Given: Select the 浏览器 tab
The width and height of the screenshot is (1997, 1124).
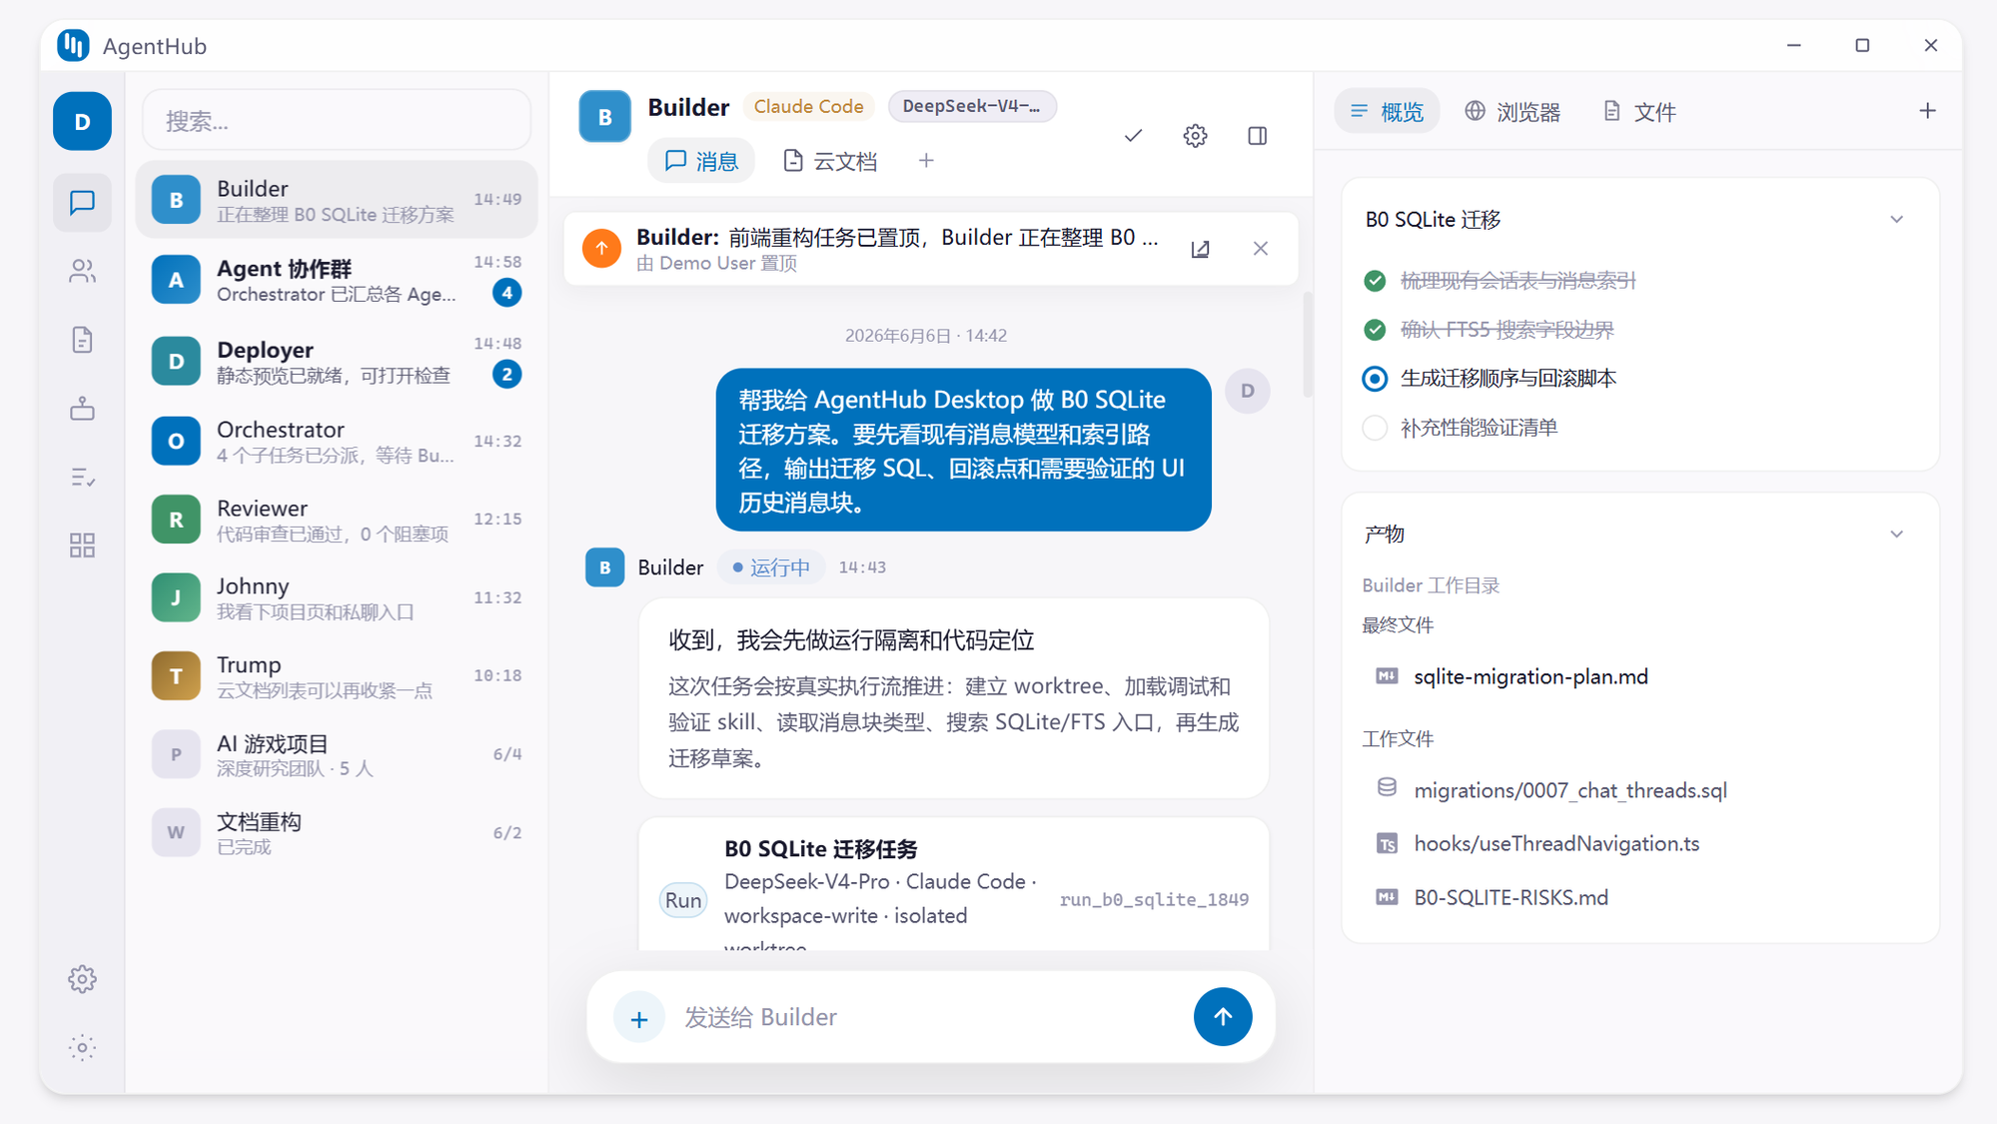Looking at the screenshot, I should coord(1512,112).
